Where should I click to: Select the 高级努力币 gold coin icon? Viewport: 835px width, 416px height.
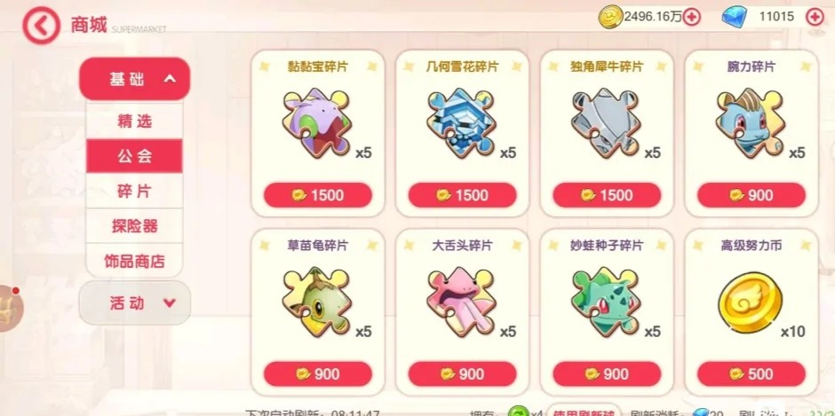click(x=751, y=302)
